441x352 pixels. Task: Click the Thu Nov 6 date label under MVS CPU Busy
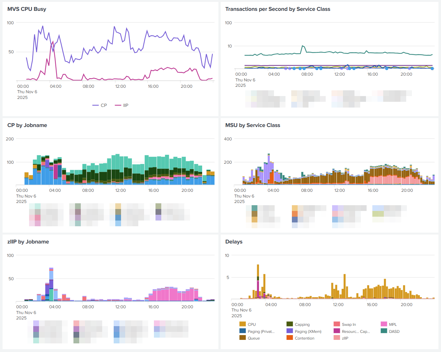point(27,92)
